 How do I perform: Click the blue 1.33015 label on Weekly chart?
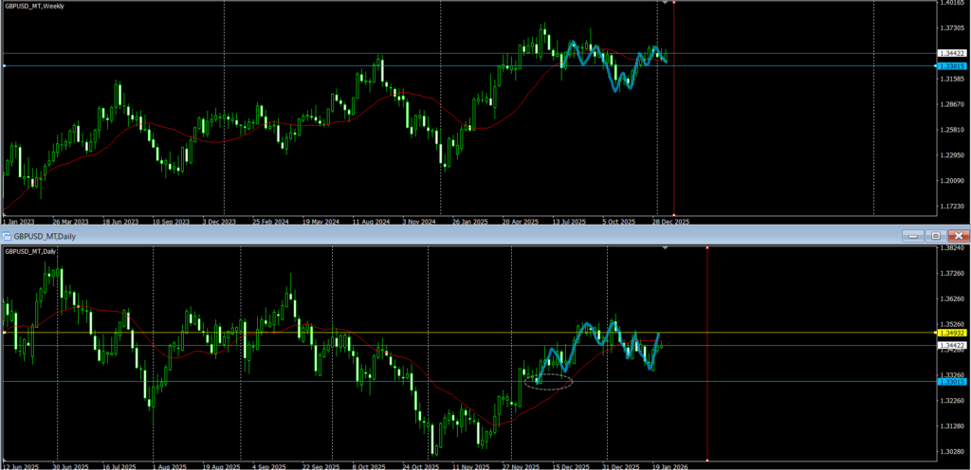(x=951, y=65)
